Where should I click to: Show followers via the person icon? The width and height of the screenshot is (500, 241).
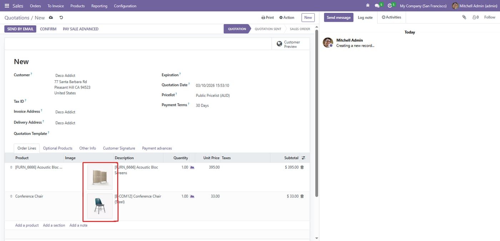tap(475, 17)
